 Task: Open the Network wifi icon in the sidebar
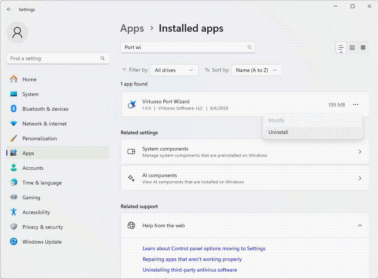coord(14,124)
